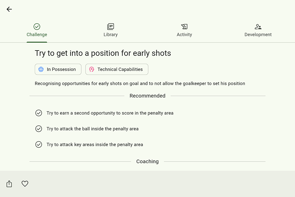Click the Coaching section header

click(x=147, y=162)
